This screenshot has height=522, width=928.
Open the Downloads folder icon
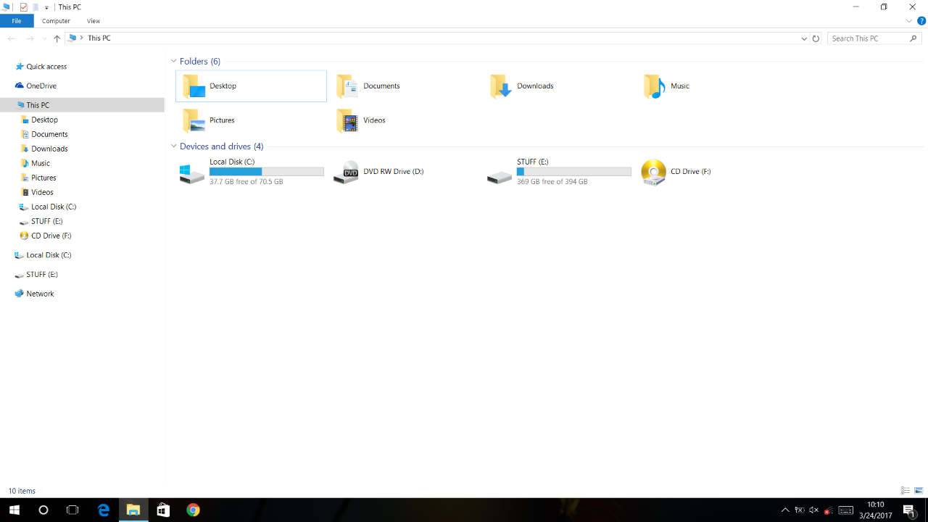(x=500, y=86)
